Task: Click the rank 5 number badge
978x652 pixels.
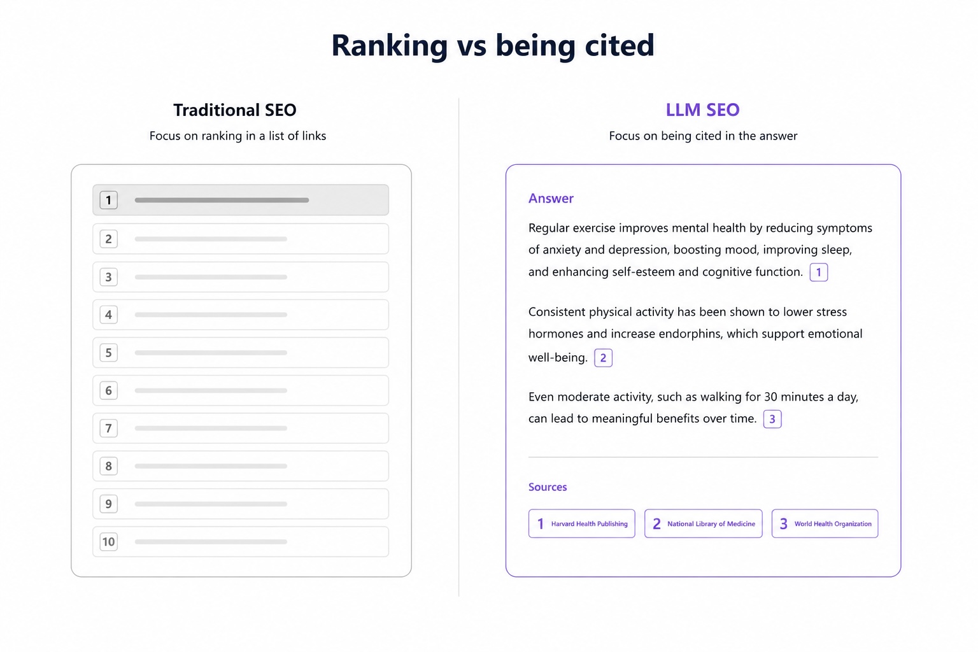Action: tap(108, 353)
